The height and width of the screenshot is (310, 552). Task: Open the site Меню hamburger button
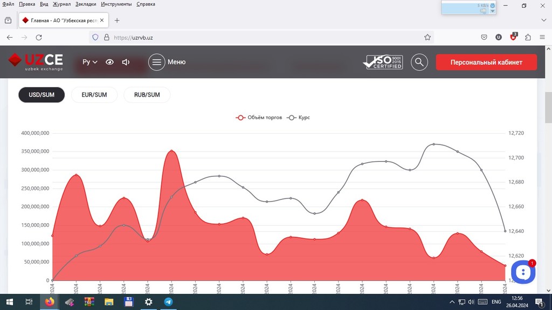pyautogui.click(x=167, y=62)
